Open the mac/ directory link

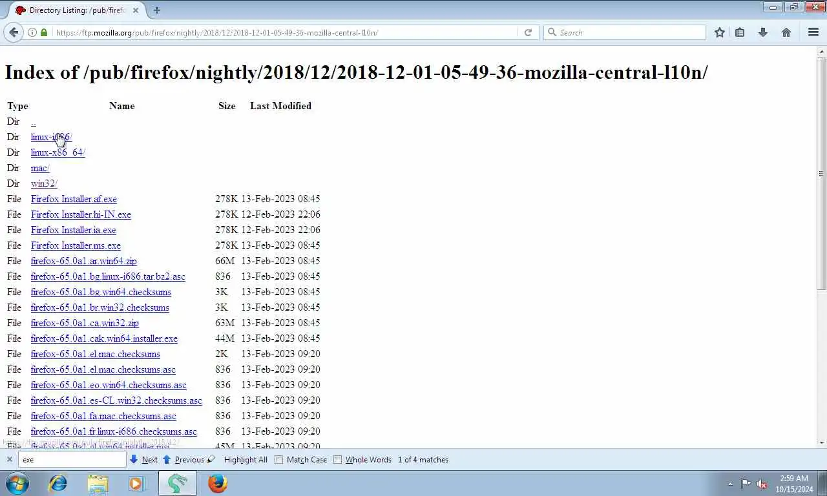39,168
